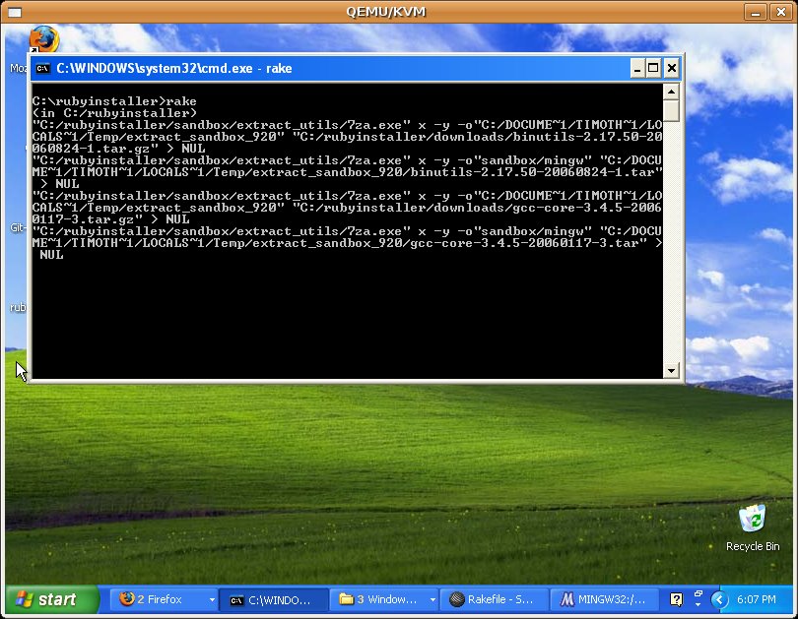Select the C:\WINDO... cmd taskbar button
The height and width of the screenshot is (619, 798).
(x=274, y=599)
